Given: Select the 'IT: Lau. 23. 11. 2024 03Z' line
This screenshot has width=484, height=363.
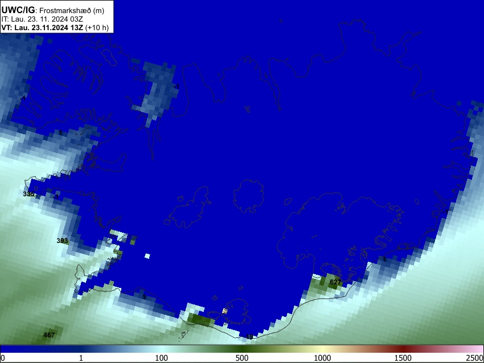Looking at the screenshot, I should [42, 19].
